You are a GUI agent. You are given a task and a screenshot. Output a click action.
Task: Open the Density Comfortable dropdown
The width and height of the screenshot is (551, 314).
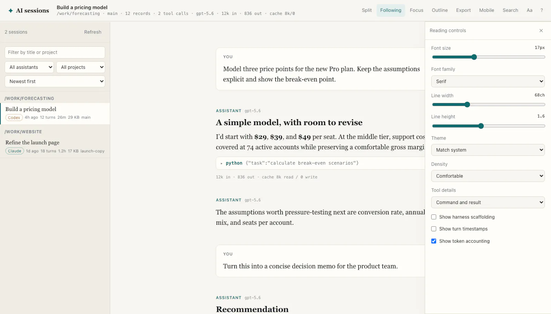click(x=488, y=176)
